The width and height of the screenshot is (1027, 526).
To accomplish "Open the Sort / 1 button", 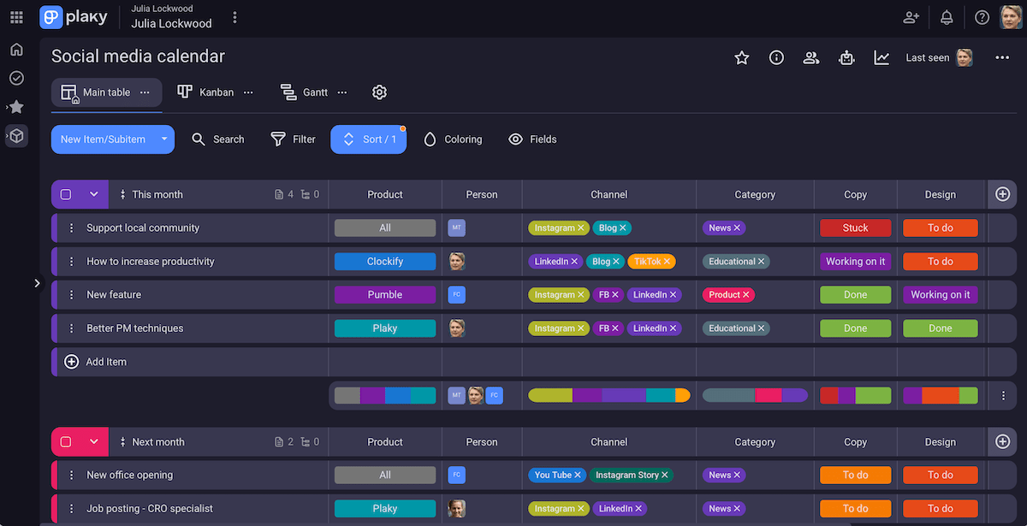I will (x=368, y=139).
